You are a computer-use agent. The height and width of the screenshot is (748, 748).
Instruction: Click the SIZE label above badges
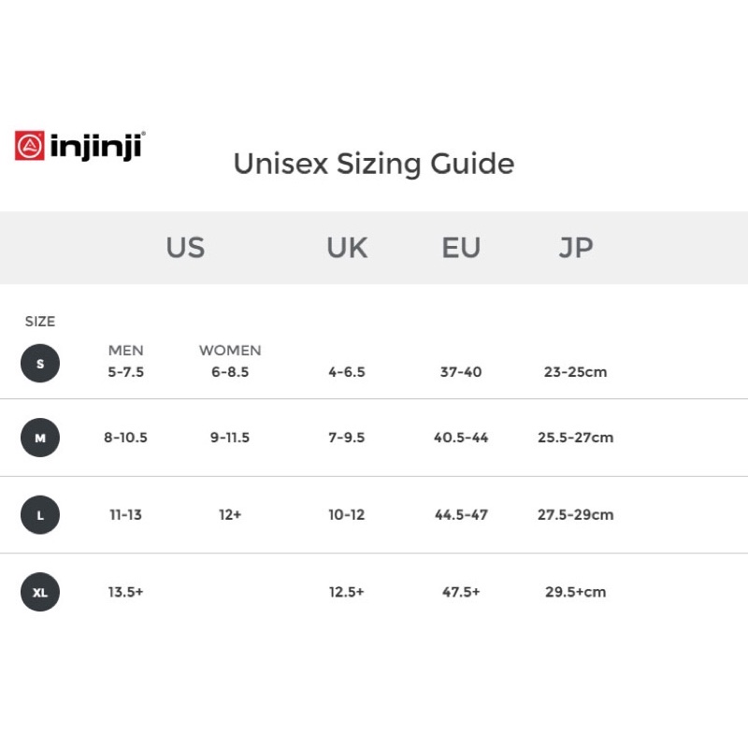[40, 322]
